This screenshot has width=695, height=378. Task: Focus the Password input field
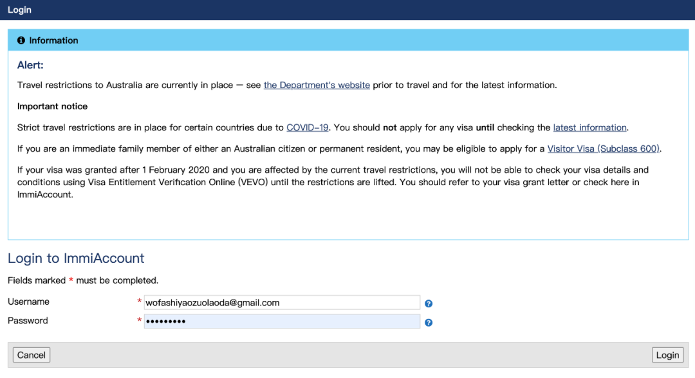click(282, 321)
